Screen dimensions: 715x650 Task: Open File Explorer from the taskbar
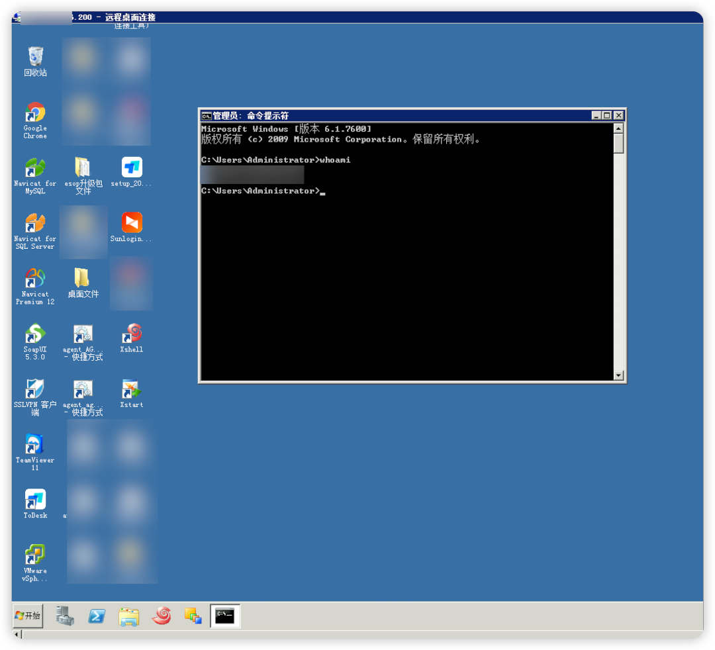pos(129,617)
